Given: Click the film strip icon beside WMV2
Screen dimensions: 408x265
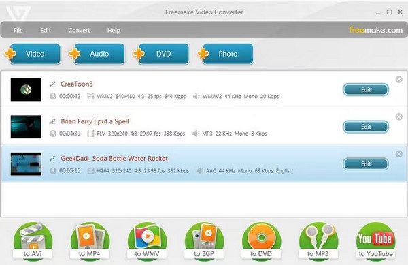Looking at the screenshot, I should point(90,97).
